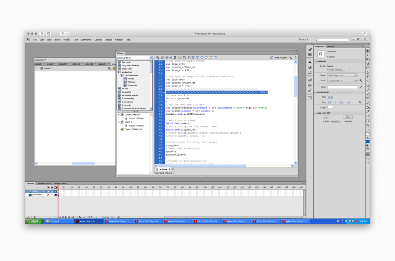Open the Commands menu
Screen dimensions: 395x261
point(86,40)
